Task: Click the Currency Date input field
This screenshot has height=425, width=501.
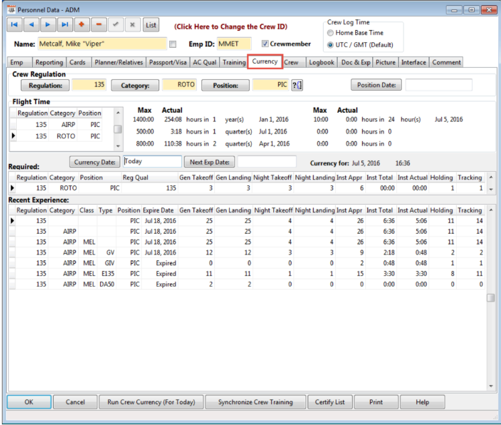Action: [152, 162]
